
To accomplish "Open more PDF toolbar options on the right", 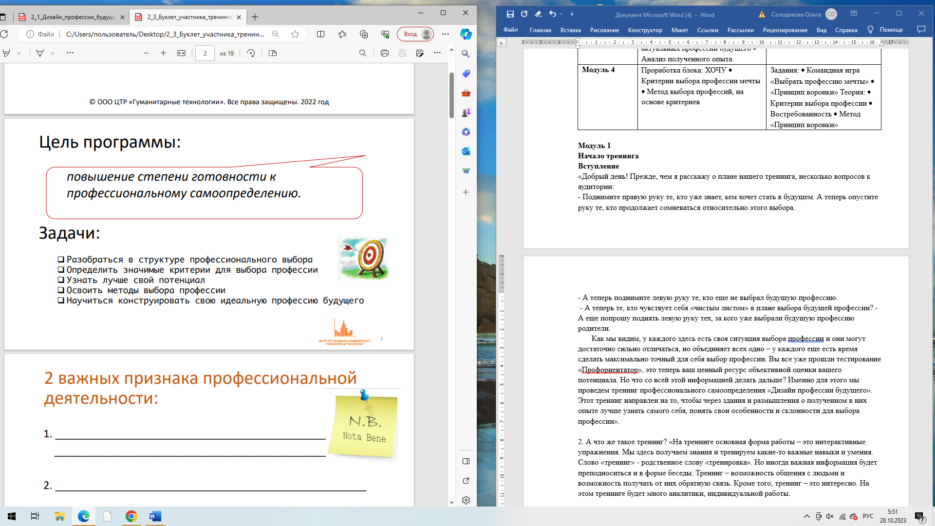I will (437, 53).
